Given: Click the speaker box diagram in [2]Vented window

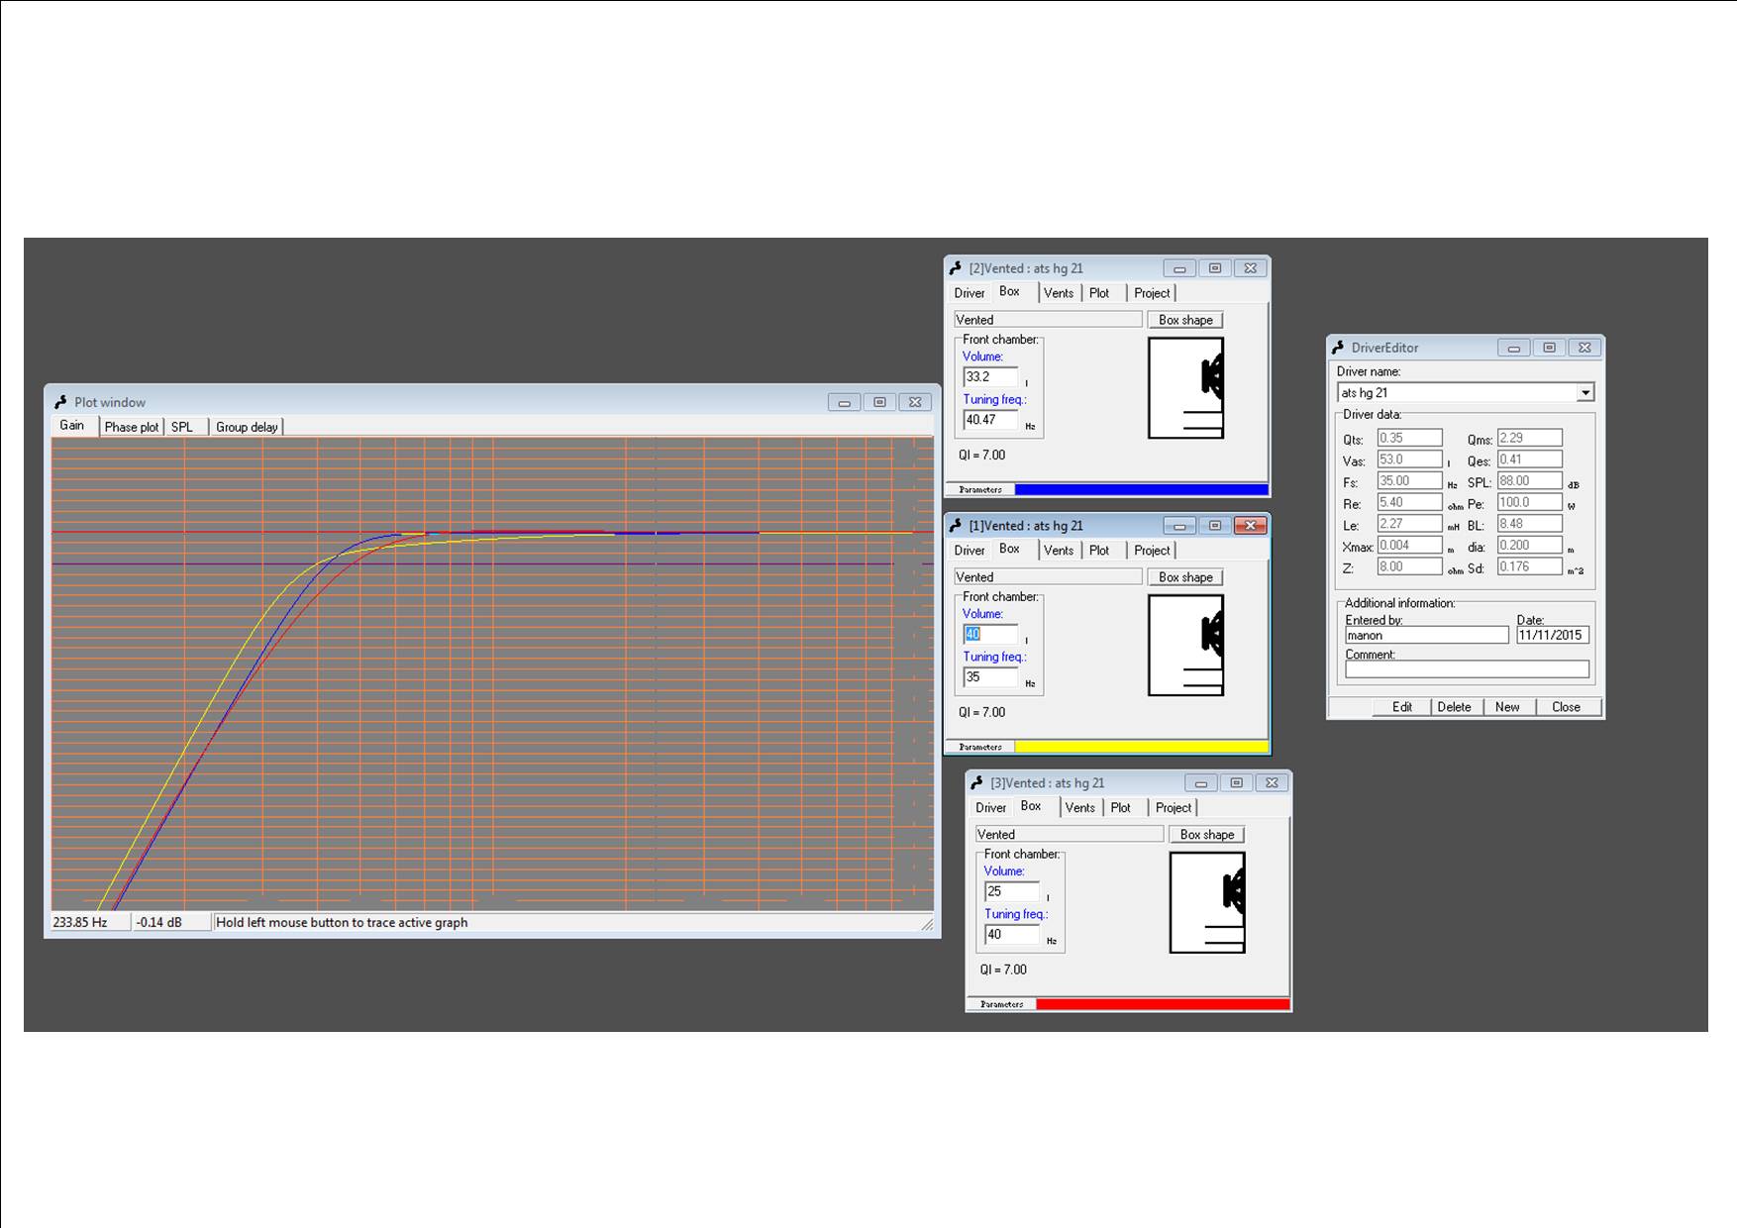Looking at the screenshot, I should tap(1185, 388).
